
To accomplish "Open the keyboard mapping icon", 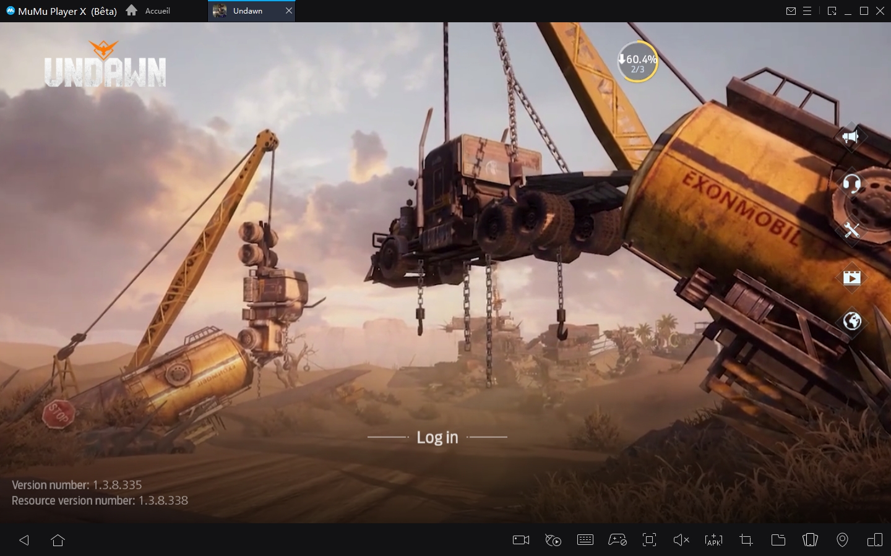I will click(585, 540).
